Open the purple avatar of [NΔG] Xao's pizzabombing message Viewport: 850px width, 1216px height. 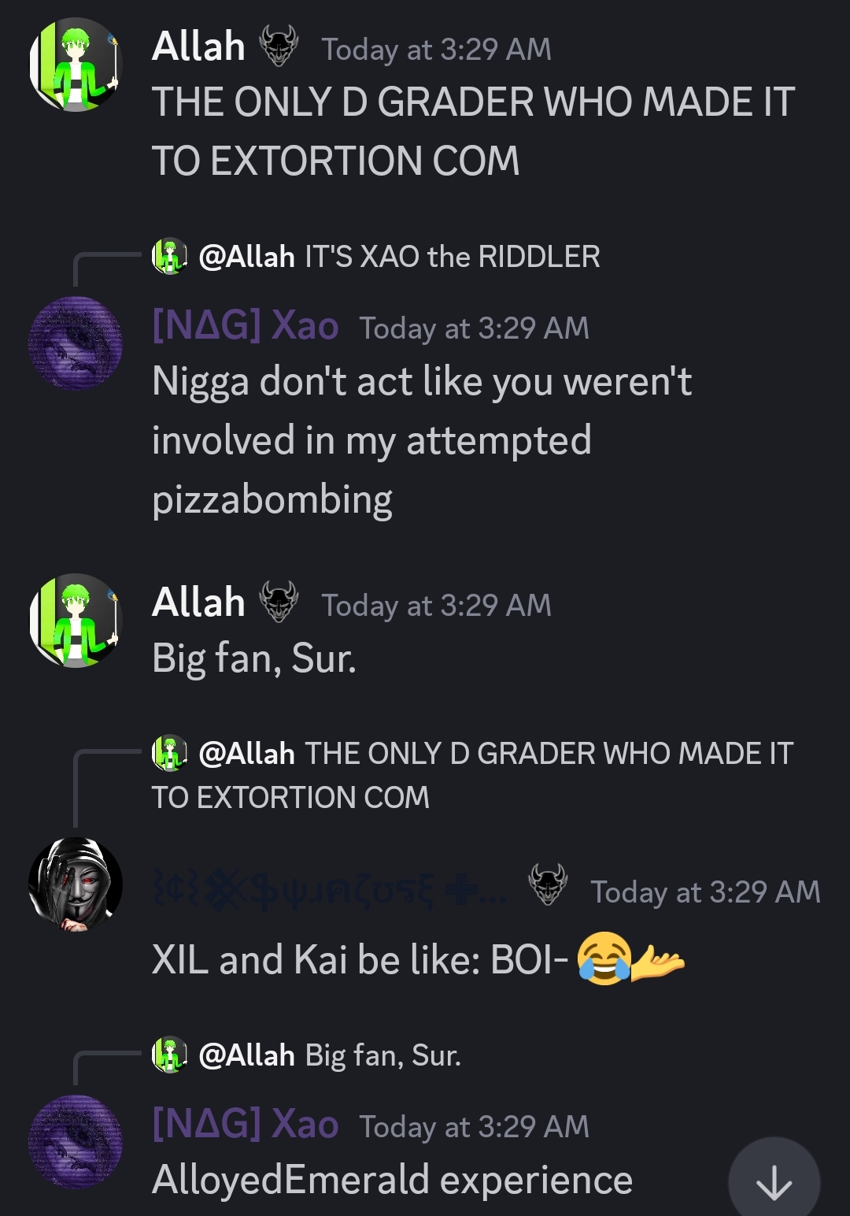point(76,343)
